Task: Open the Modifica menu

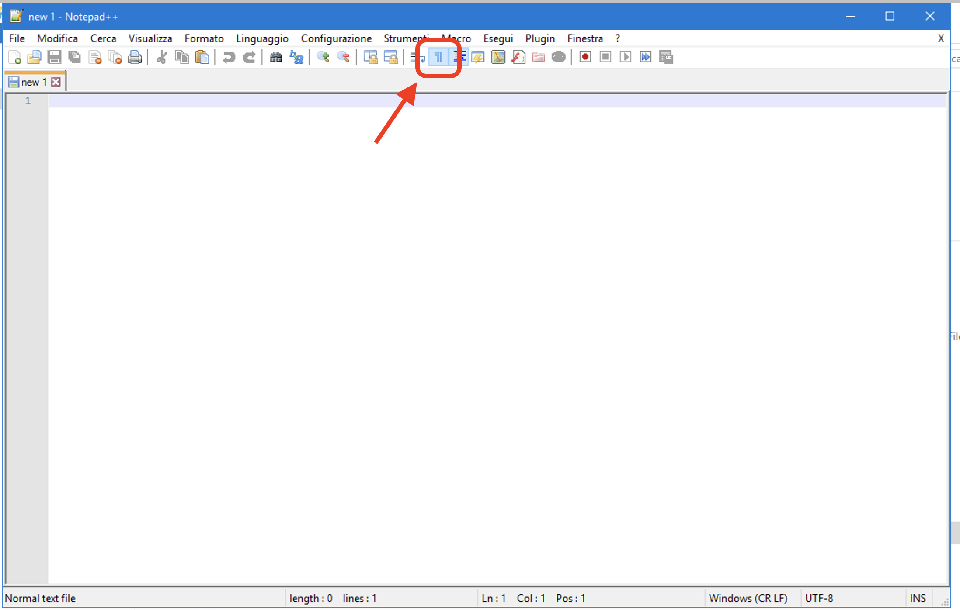Action: (x=57, y=38)
